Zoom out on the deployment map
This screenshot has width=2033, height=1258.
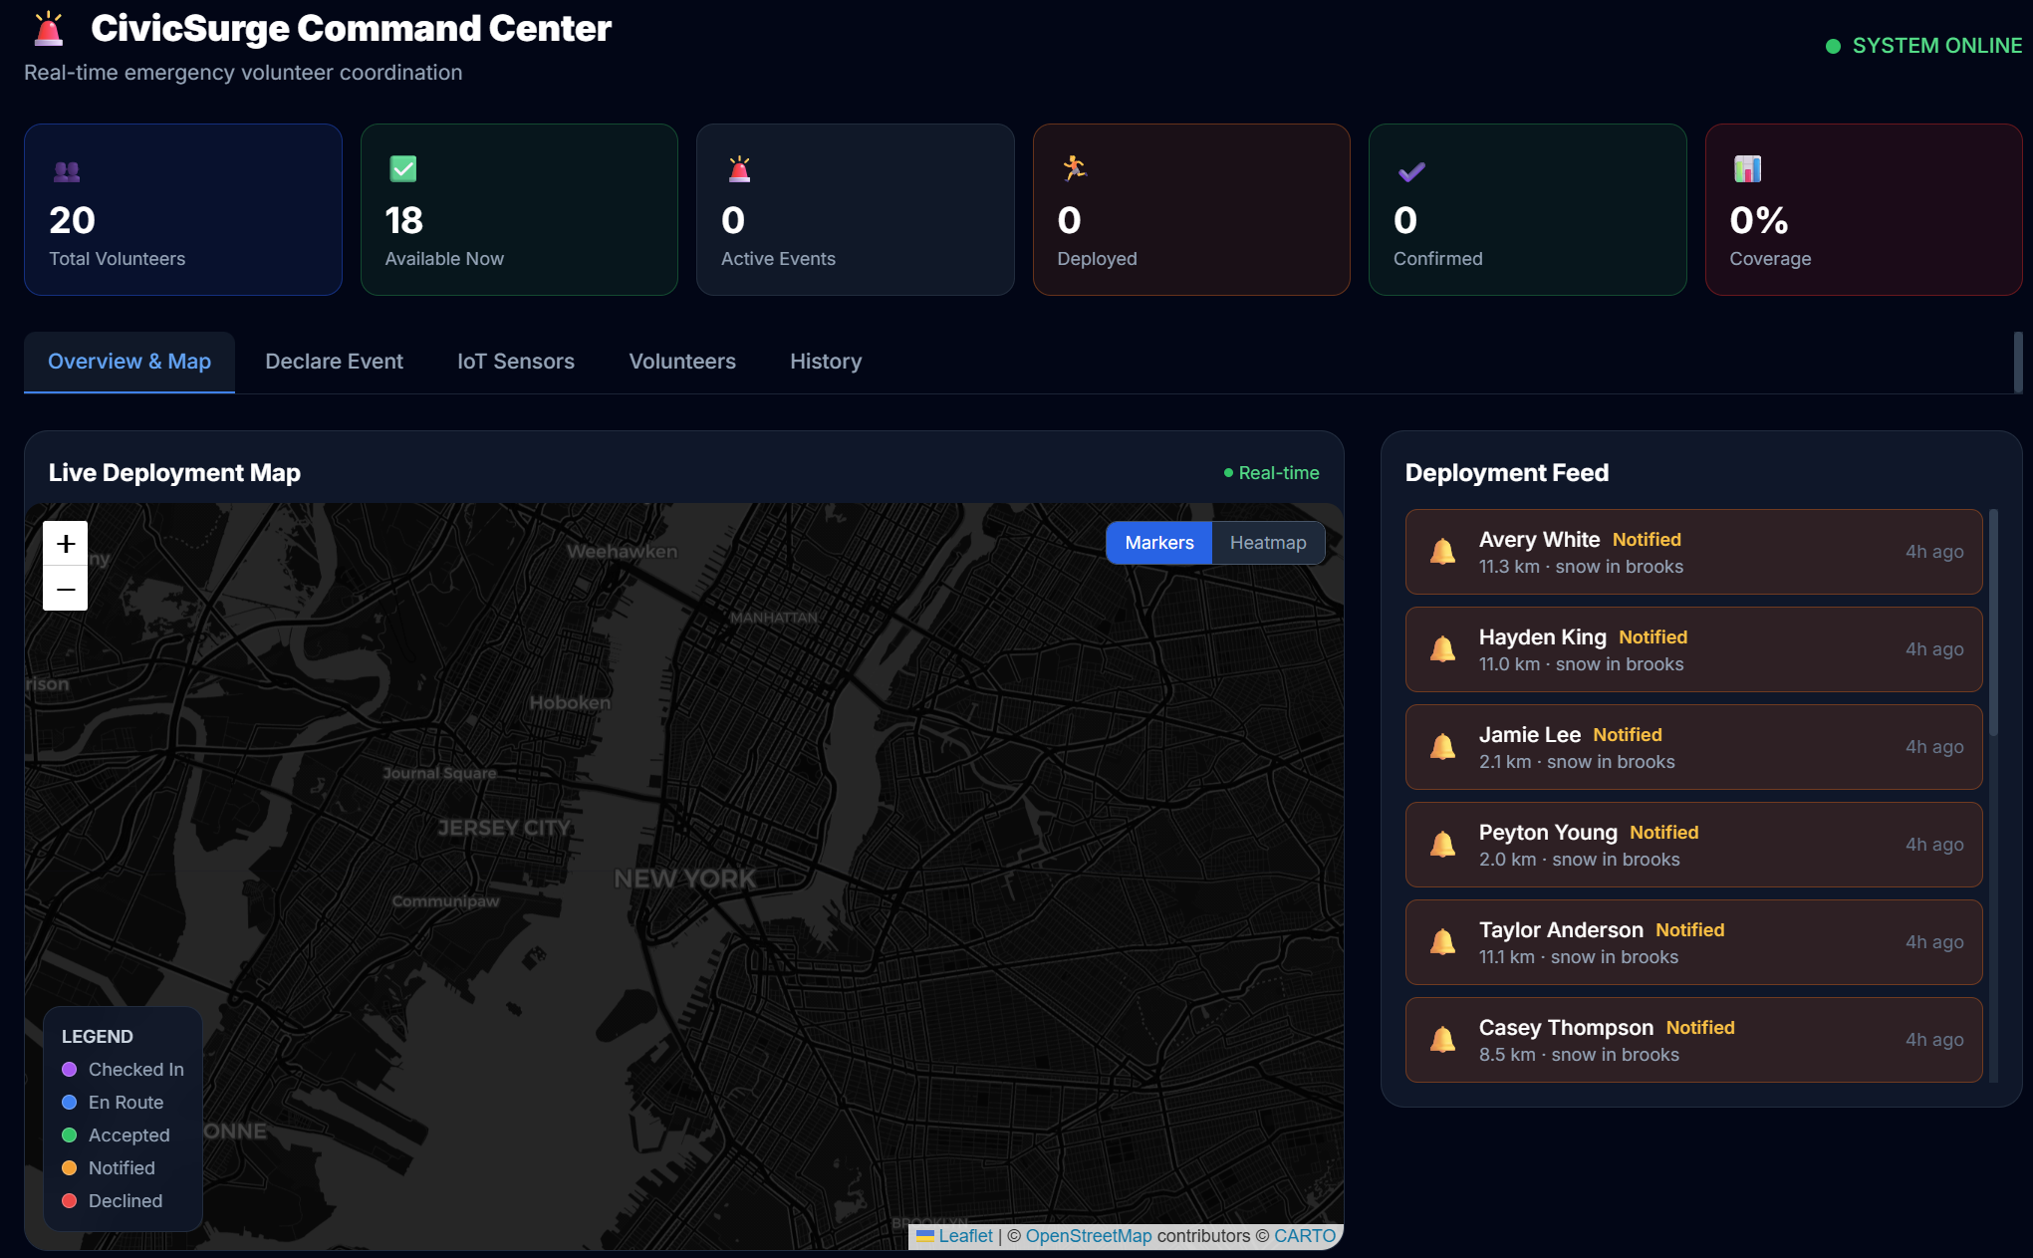tap(66, 589)
